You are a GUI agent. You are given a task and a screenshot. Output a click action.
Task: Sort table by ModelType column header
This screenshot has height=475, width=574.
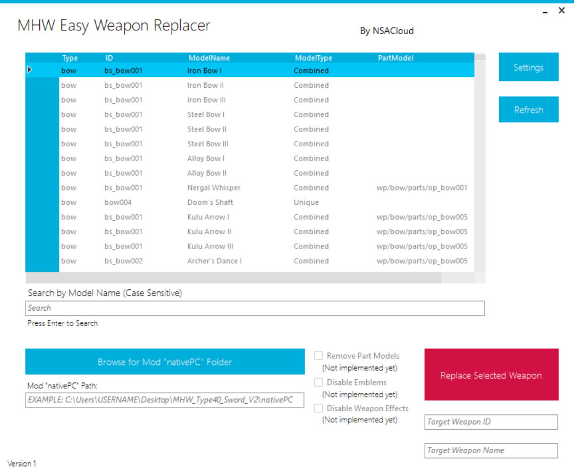pyautogui.click(x=313, y=58)
